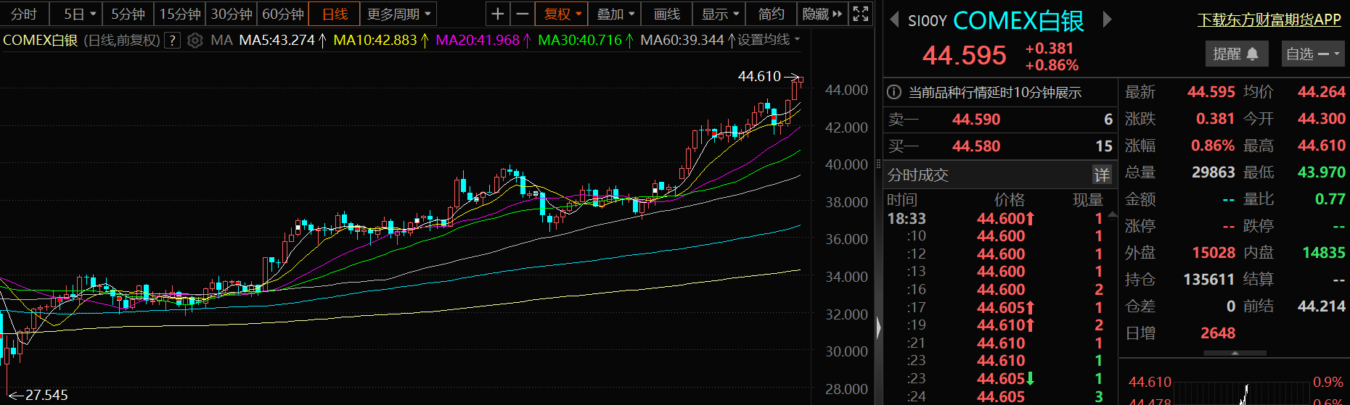Screen dimensions: 1350x405
Task: Open 更多周期 period dropdown
Action: [398, 14]
